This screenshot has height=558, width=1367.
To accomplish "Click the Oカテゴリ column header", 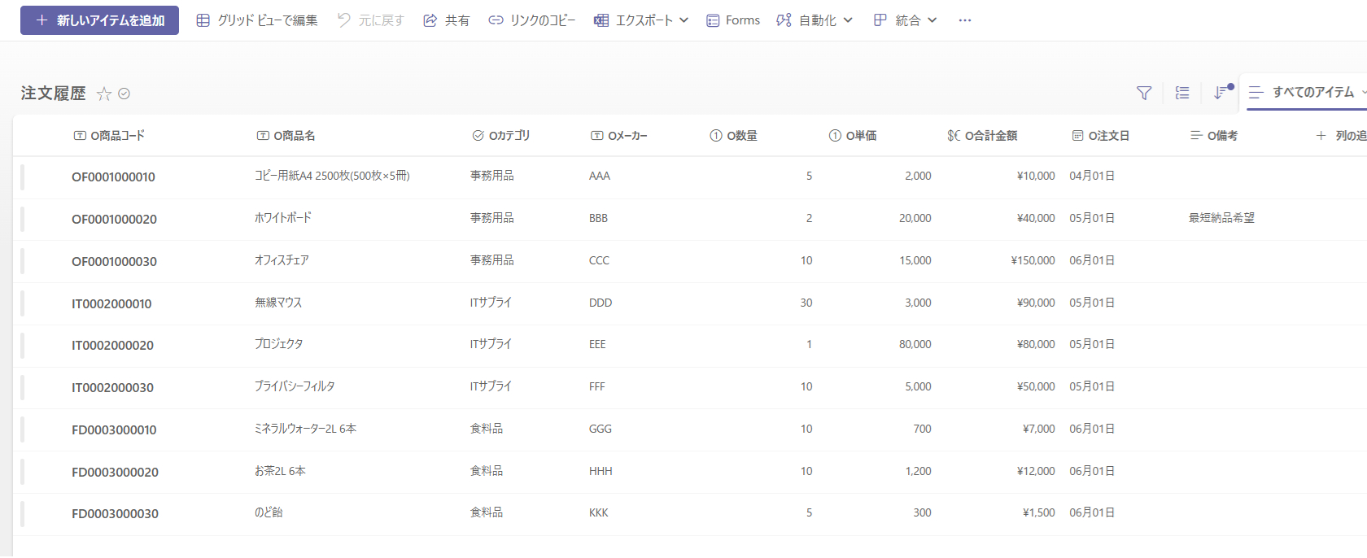I will pos(501,136).
